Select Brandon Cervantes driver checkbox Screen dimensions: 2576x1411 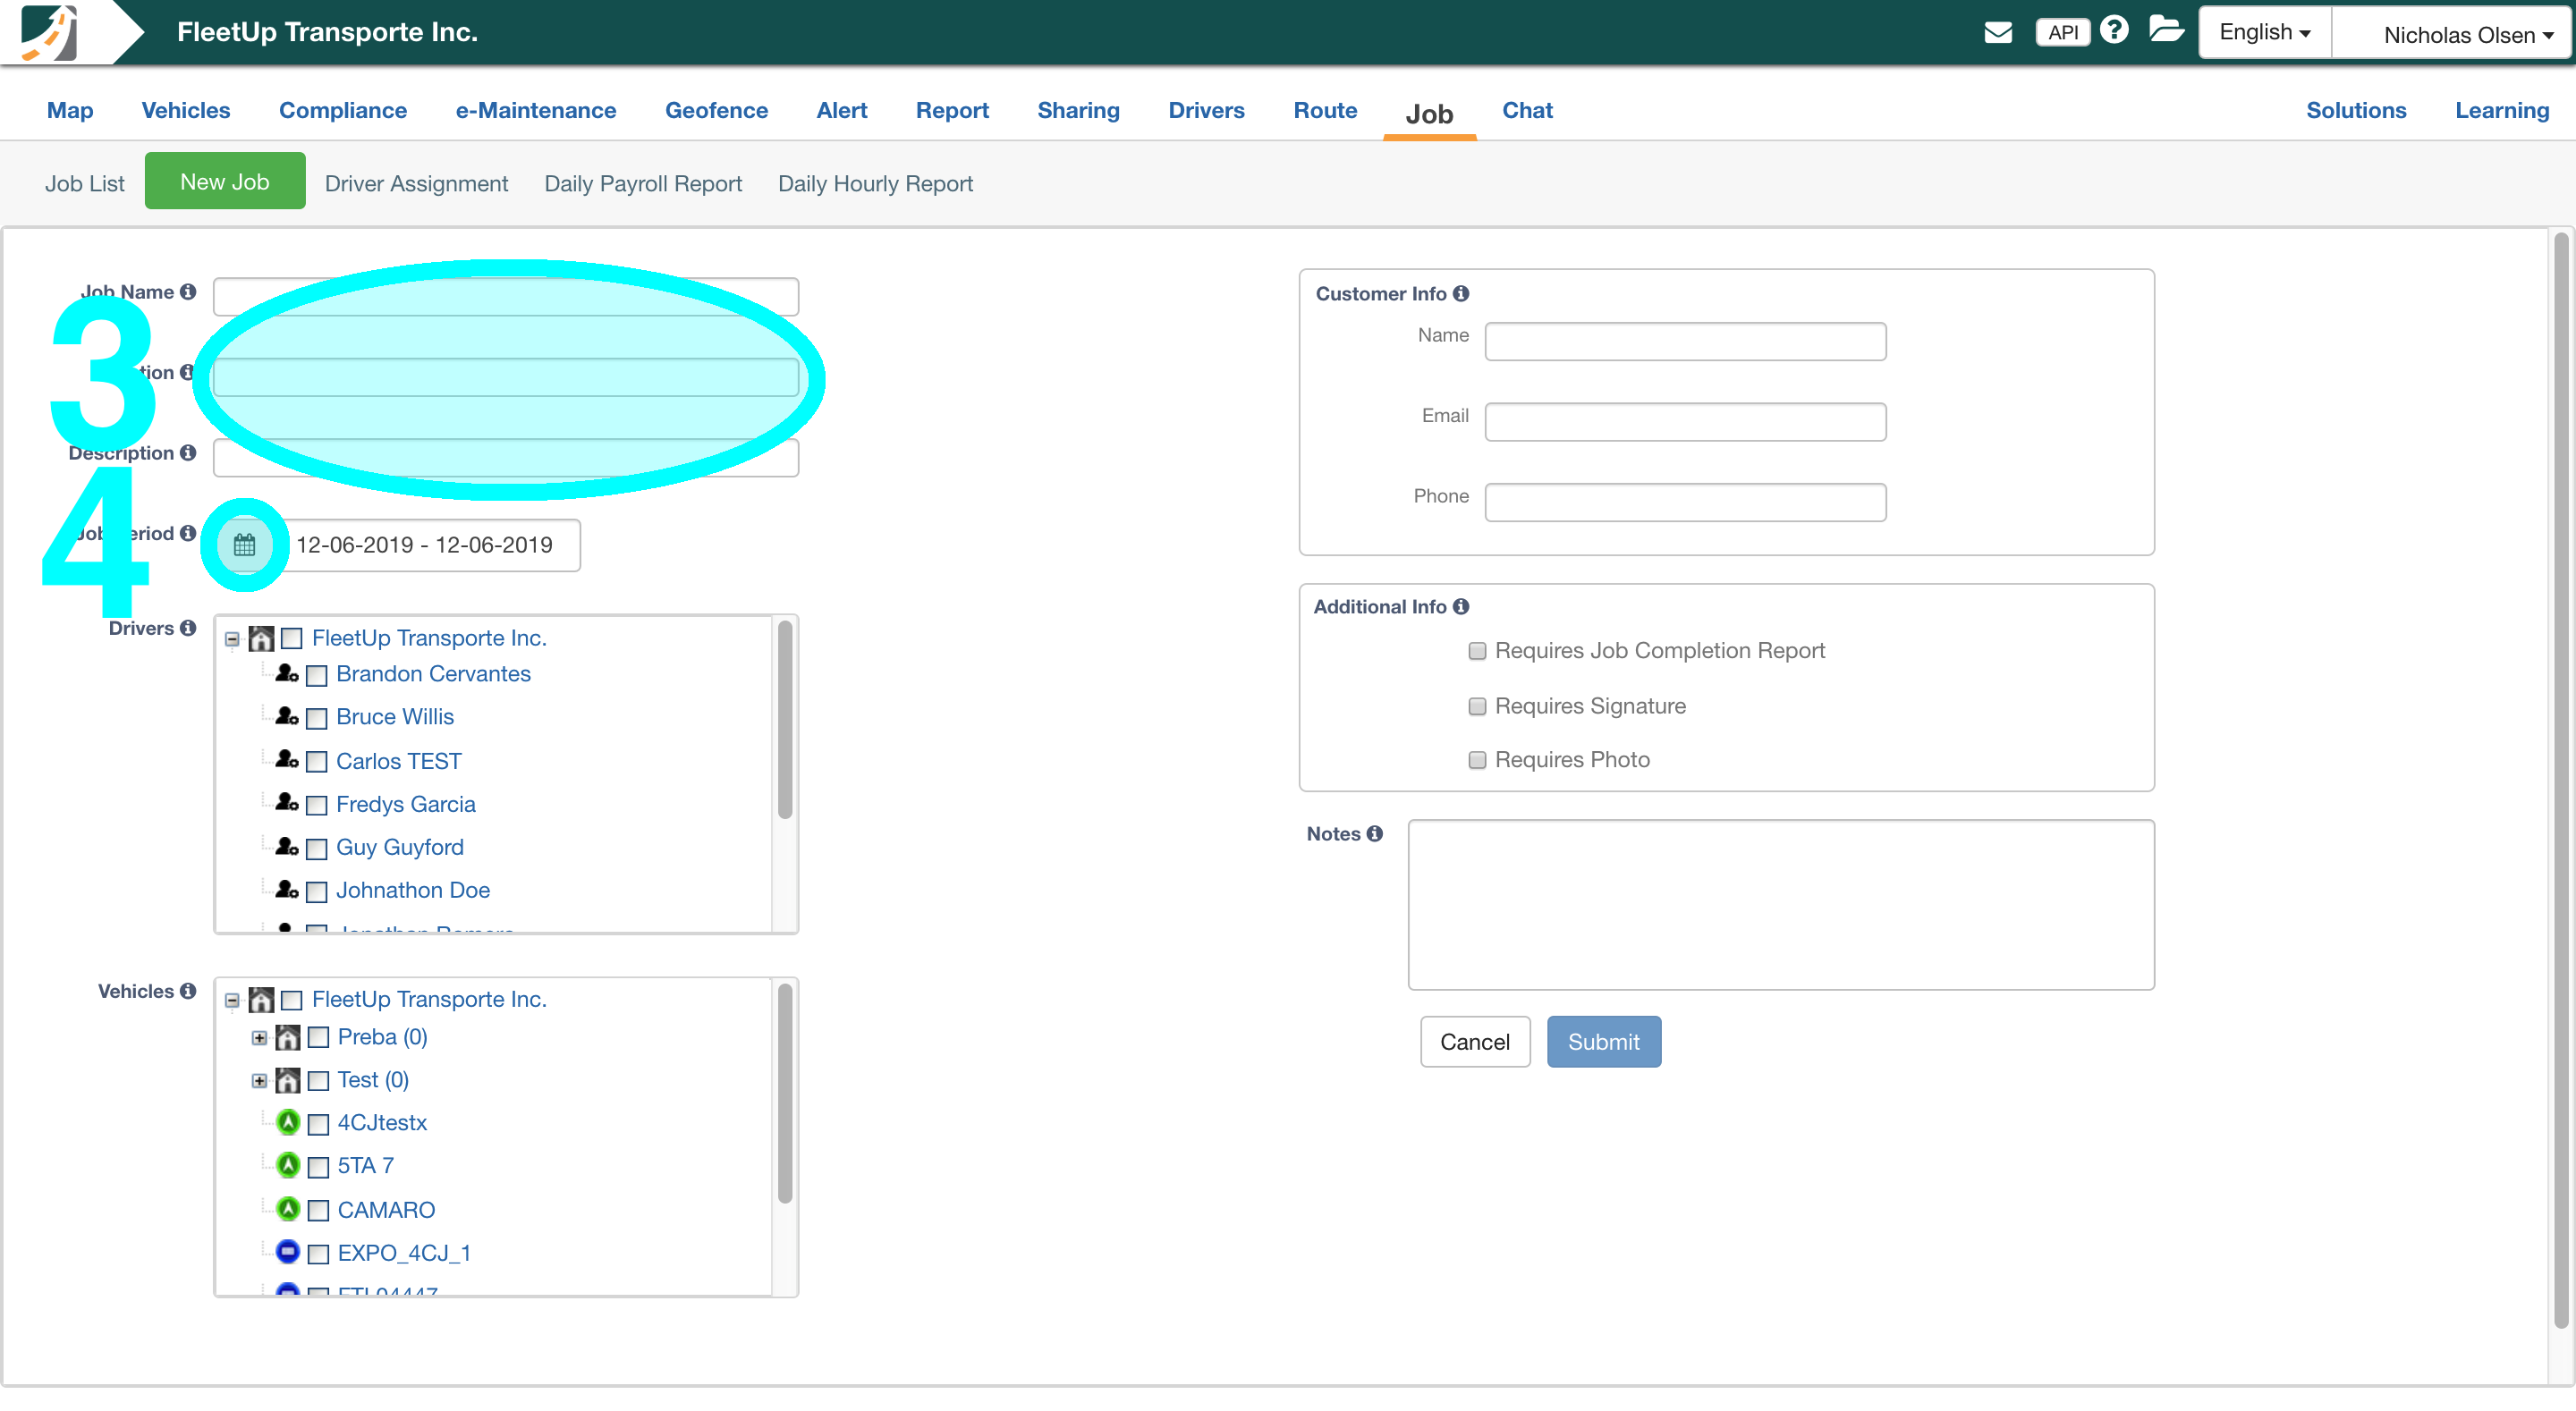click(x=317, y=675)
